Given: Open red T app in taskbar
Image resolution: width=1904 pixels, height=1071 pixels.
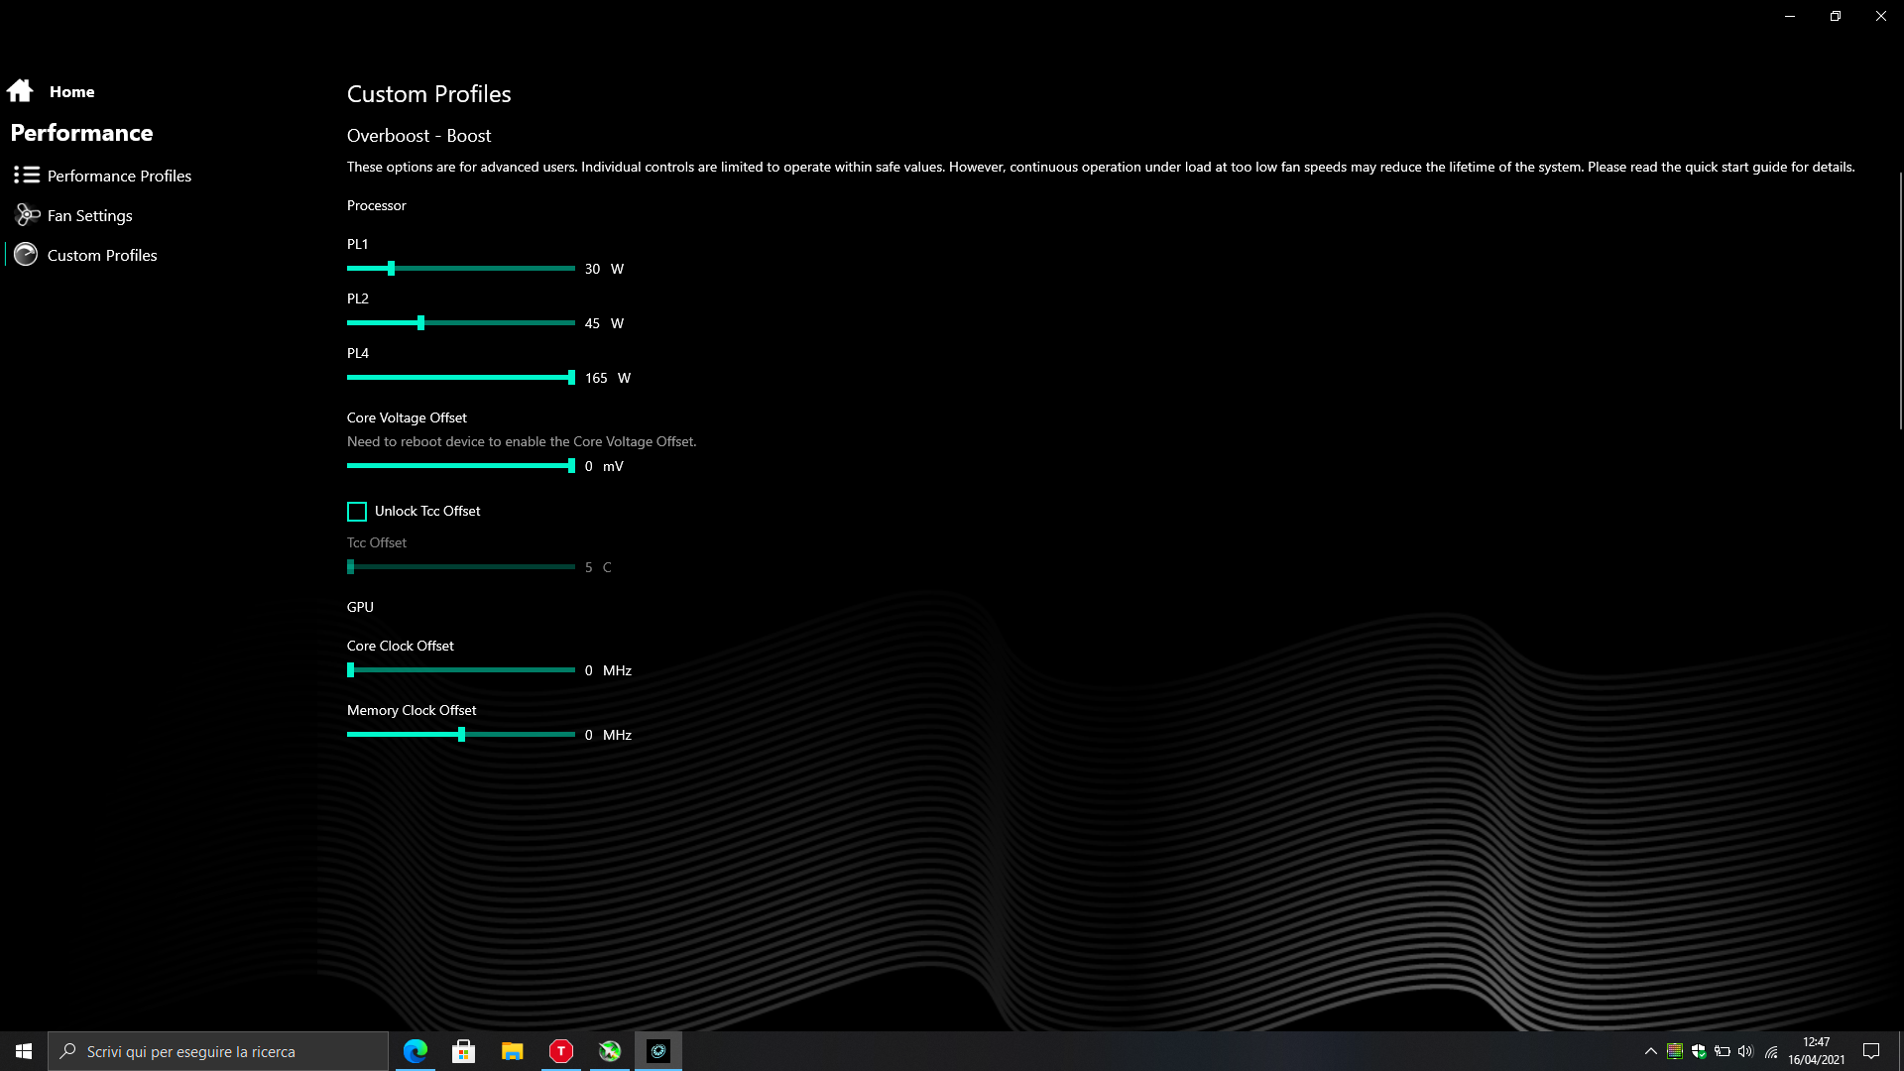Looking at the screenshot, I should pos(560,1051).
